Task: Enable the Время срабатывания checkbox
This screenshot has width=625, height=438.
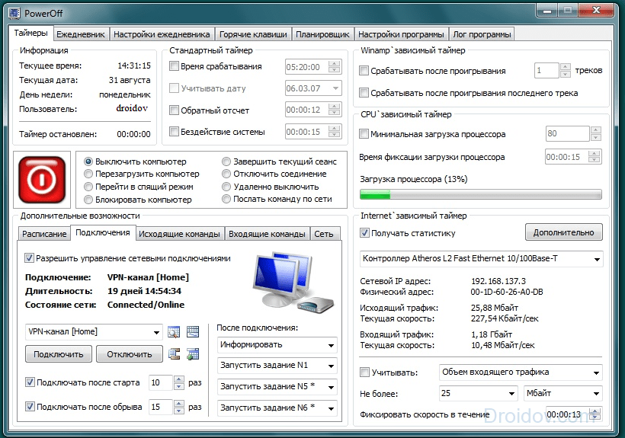Action: coord(175,67)
